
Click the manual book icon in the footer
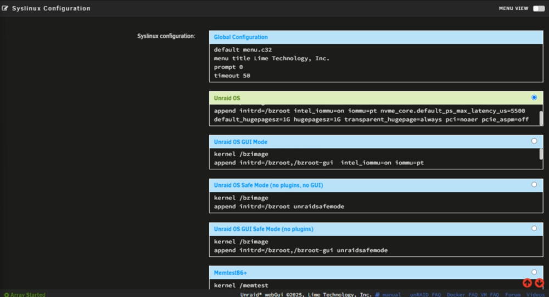[378, 295]
